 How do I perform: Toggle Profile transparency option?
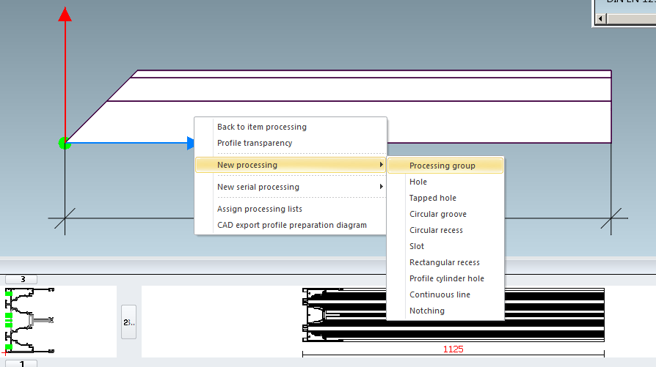(254, 143)
